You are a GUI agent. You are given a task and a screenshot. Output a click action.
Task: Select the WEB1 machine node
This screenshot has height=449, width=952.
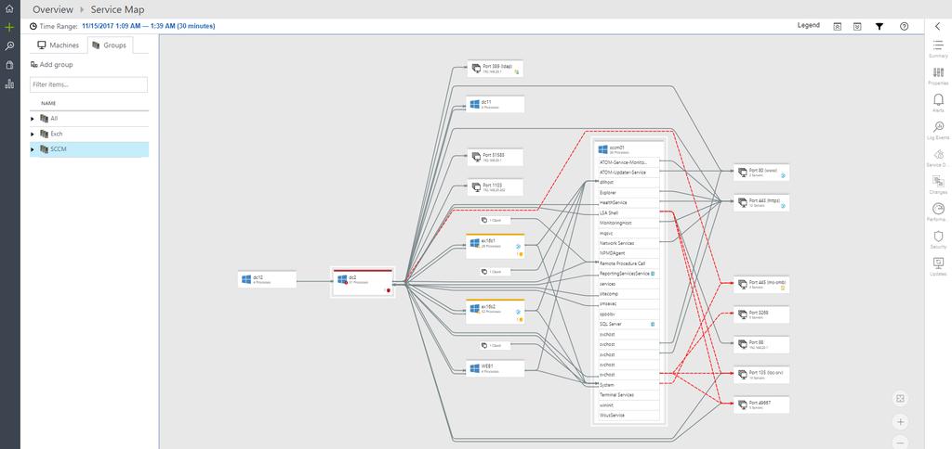pos(496,367)
